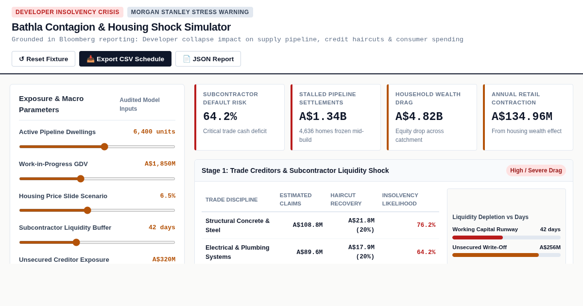Image resolution: width=583 pixels, height=306 pixels.
Task: Export the CSV schedule
Action: 125,59
